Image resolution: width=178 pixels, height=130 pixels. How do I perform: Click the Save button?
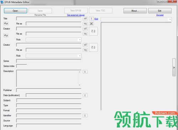(x=40, y=11)
